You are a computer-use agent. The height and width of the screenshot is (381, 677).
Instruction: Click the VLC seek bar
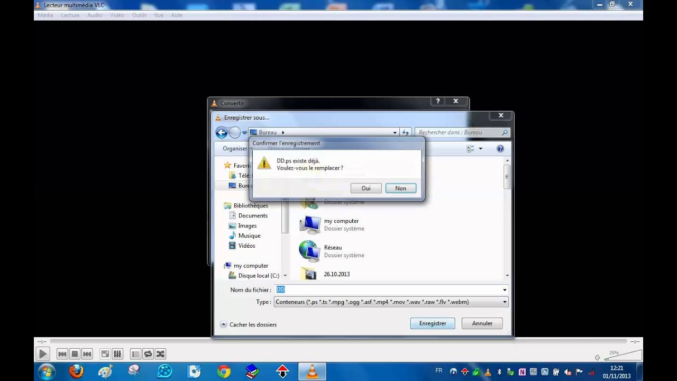point(338,342)
